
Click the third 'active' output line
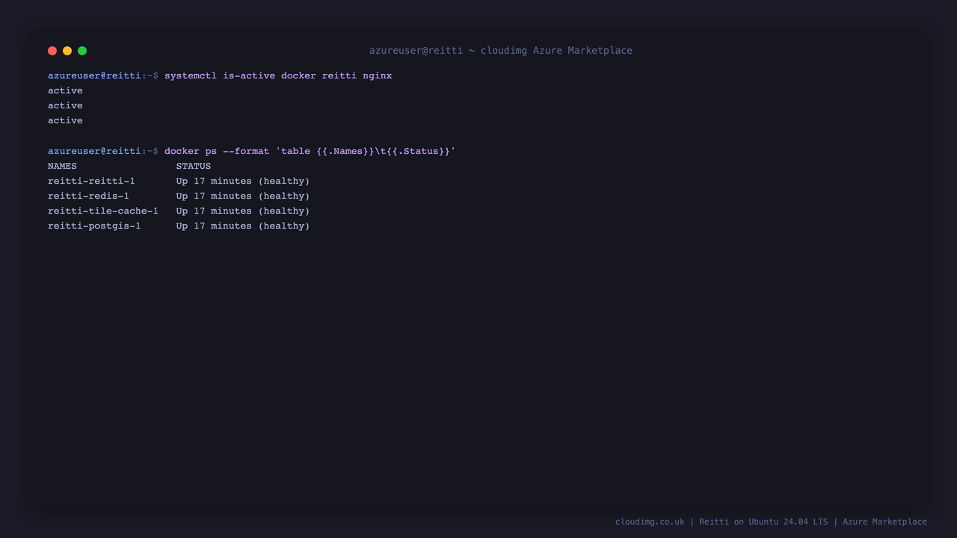coord(65,120)
